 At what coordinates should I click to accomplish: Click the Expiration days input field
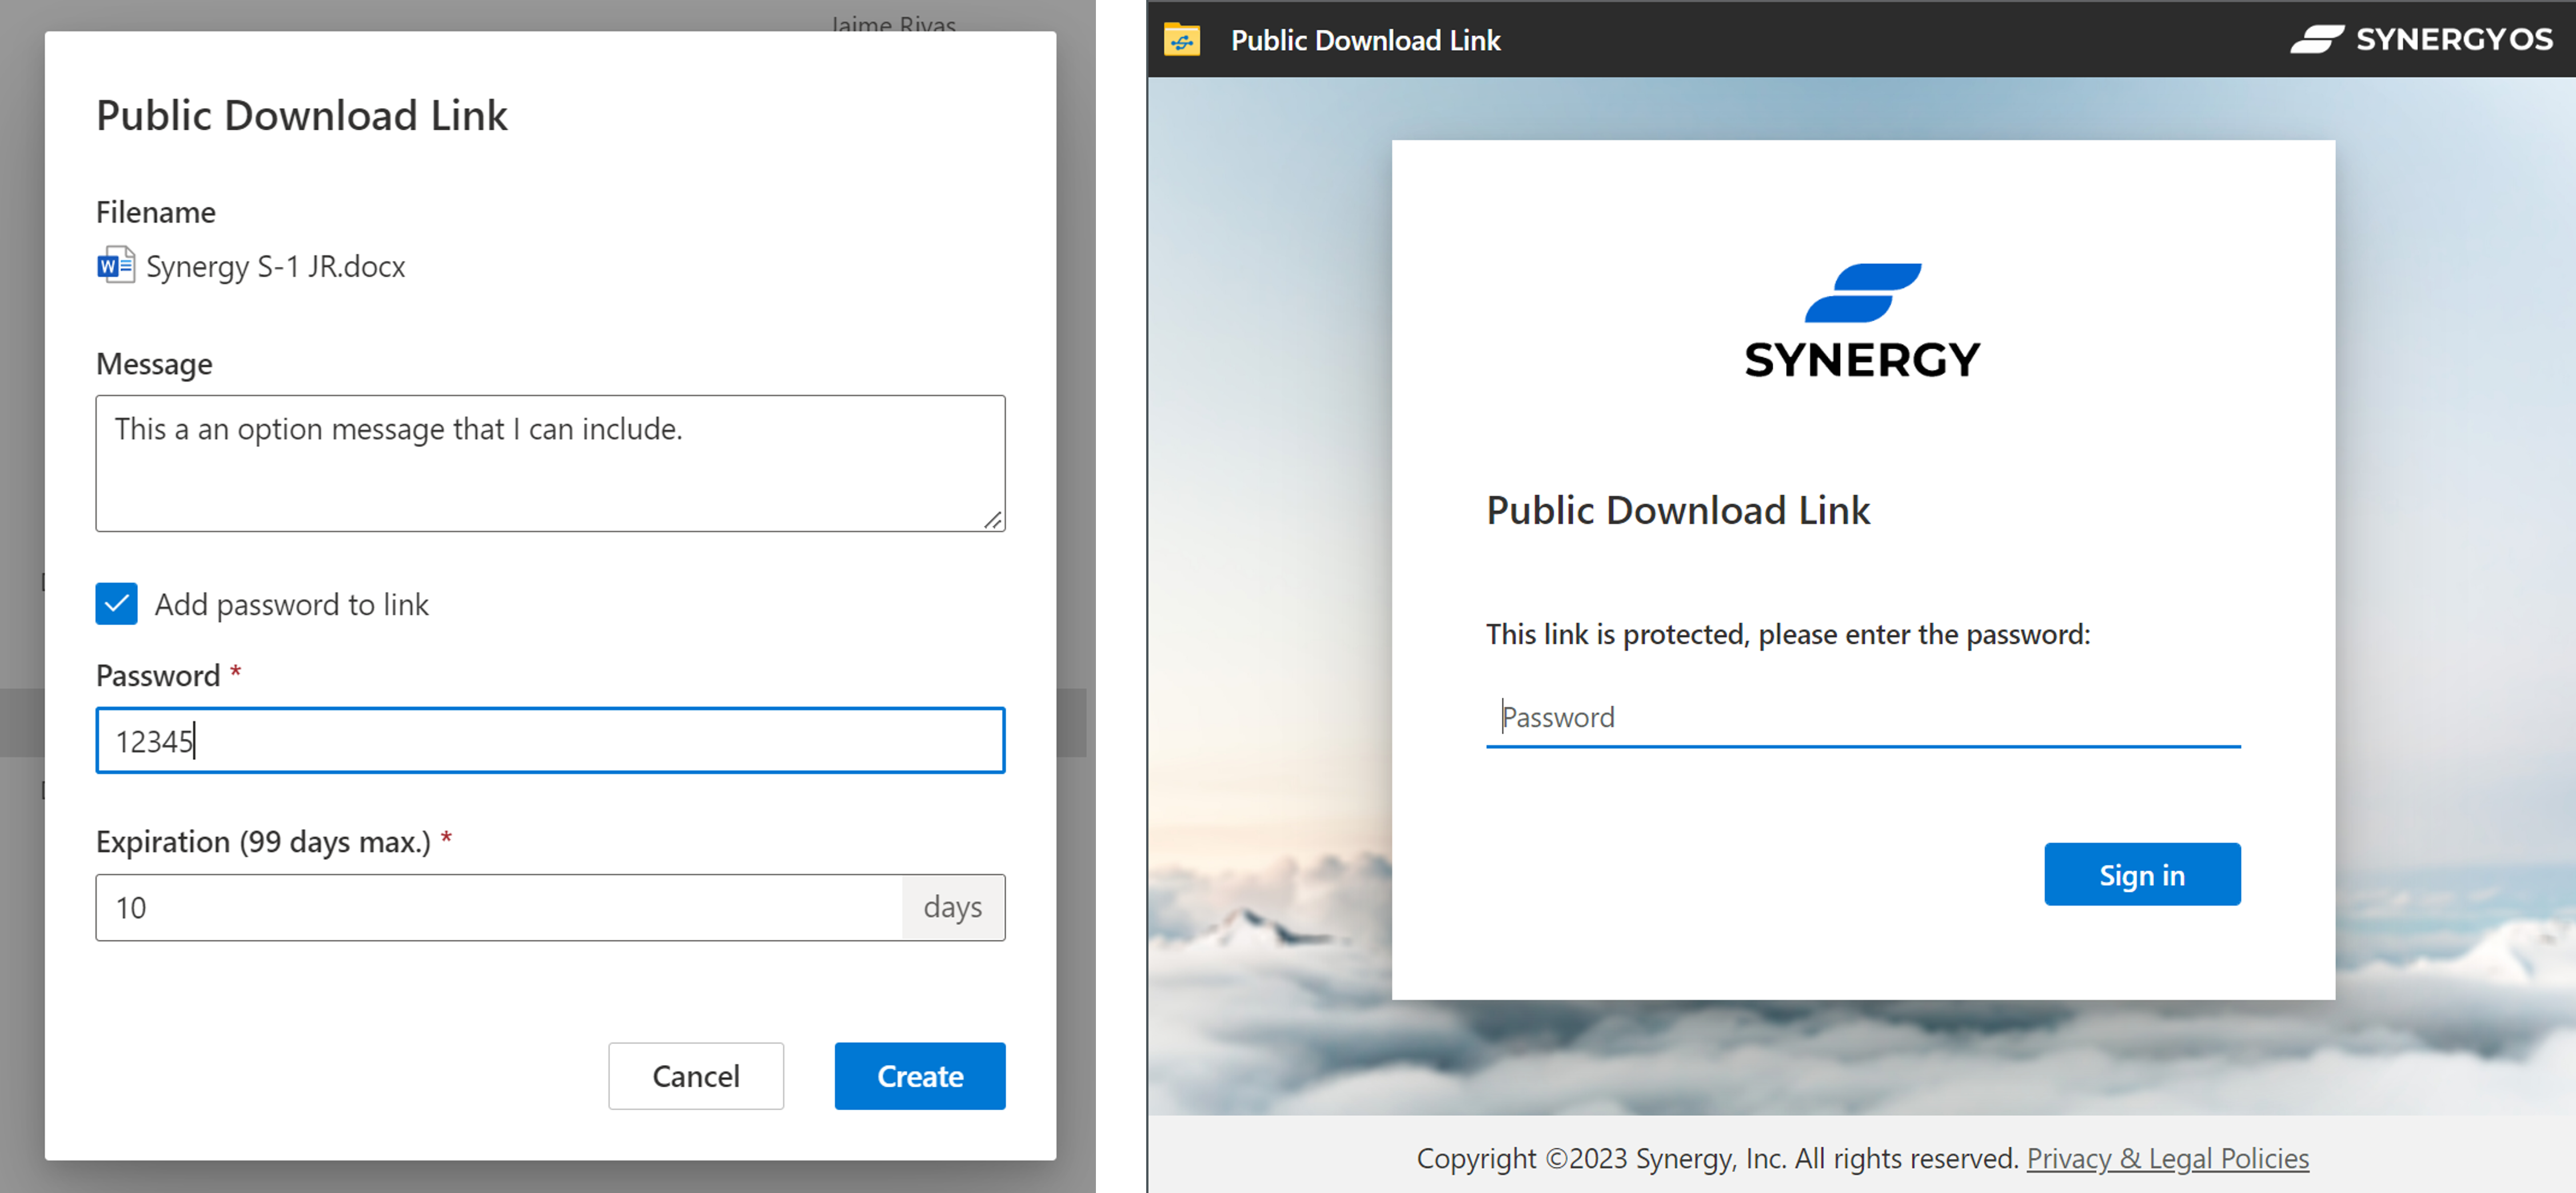click(499, 907)
